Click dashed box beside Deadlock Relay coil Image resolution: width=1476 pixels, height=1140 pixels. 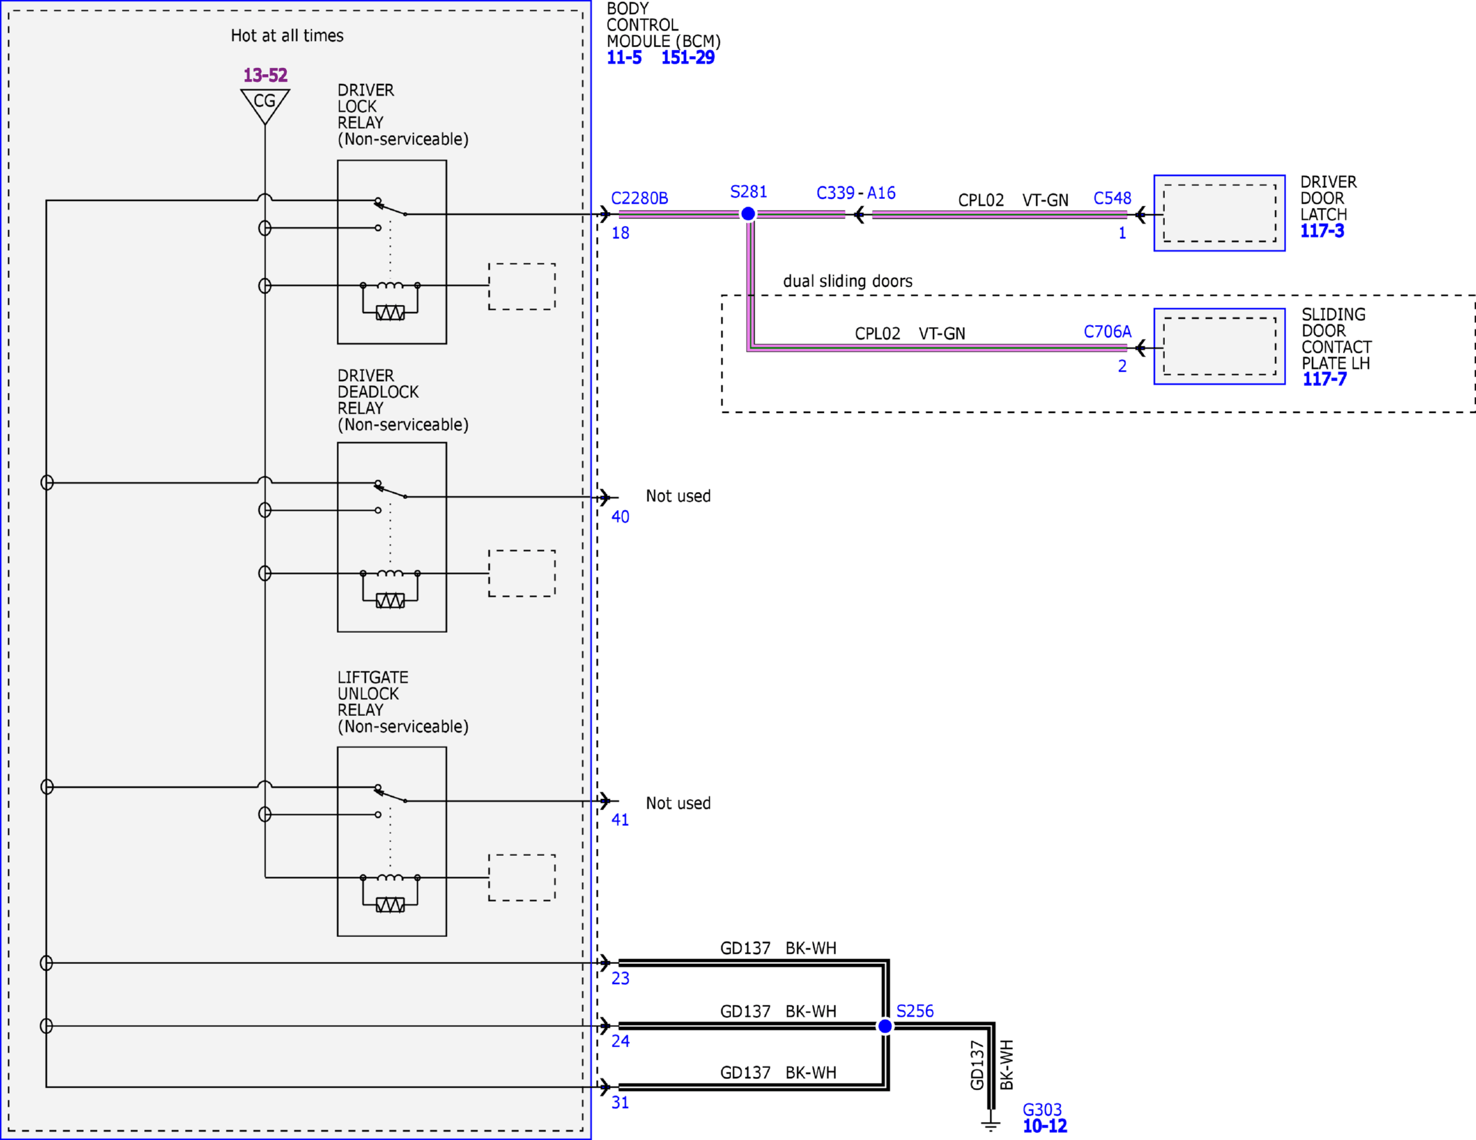[x=522, y=573]
